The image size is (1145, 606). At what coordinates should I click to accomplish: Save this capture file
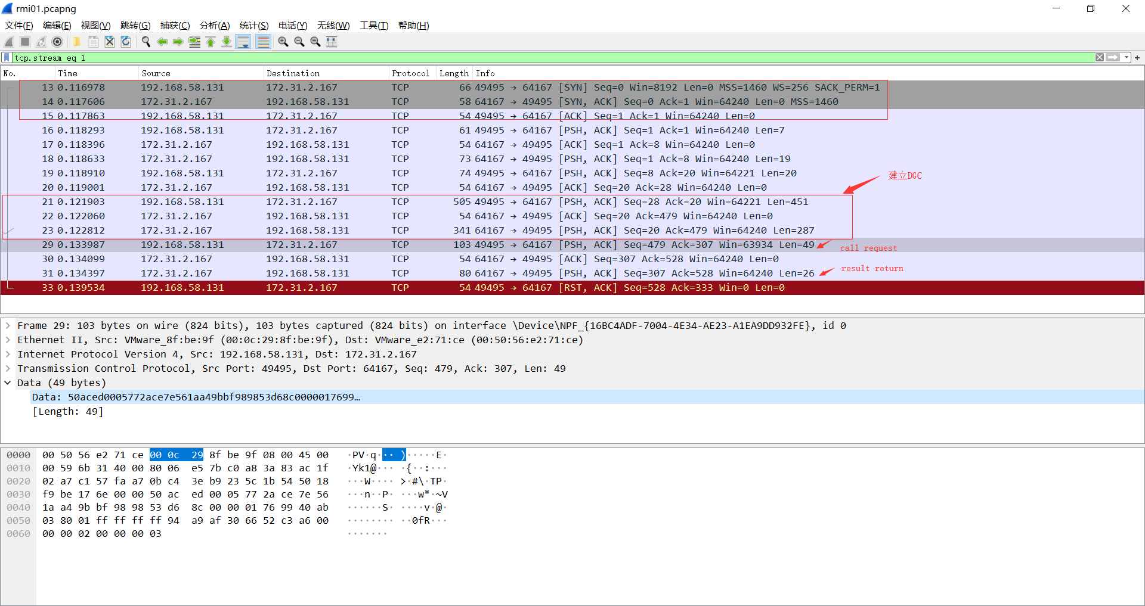93,42
